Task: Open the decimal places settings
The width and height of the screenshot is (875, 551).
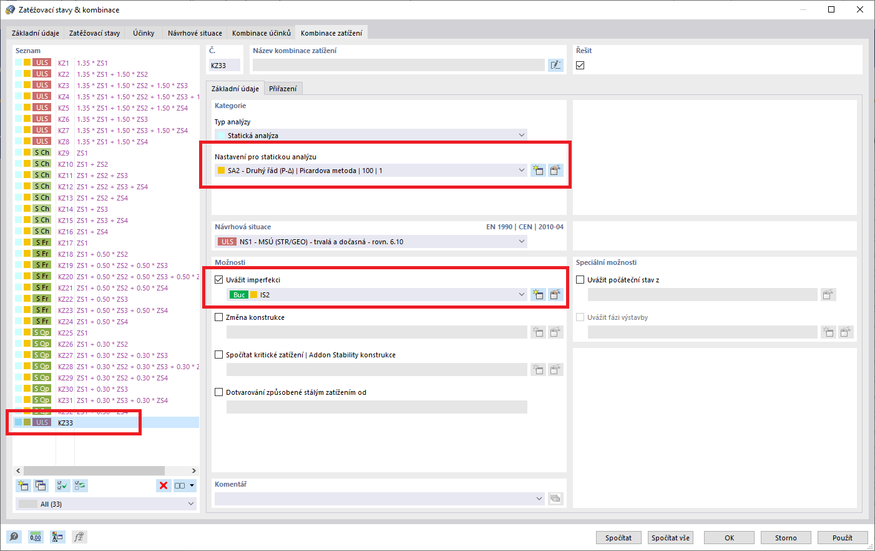Action: click(x=36, y=537)
